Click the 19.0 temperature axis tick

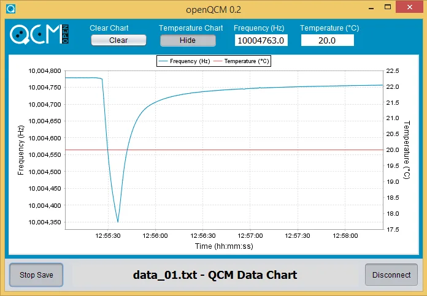(393, 182)
